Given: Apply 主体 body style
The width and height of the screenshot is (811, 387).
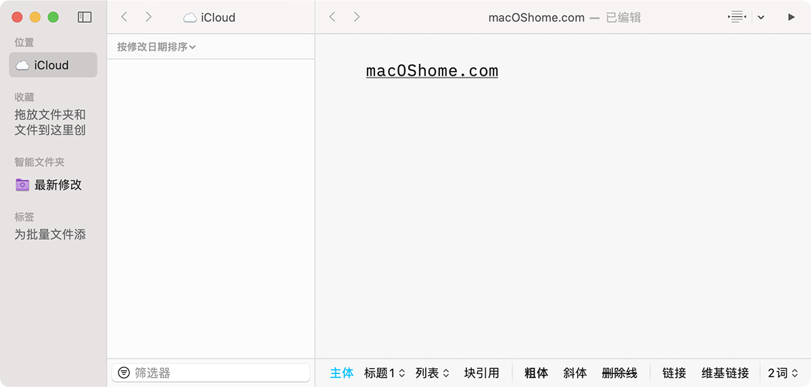Looking at the screenshot, I should (x=341, y=373).
